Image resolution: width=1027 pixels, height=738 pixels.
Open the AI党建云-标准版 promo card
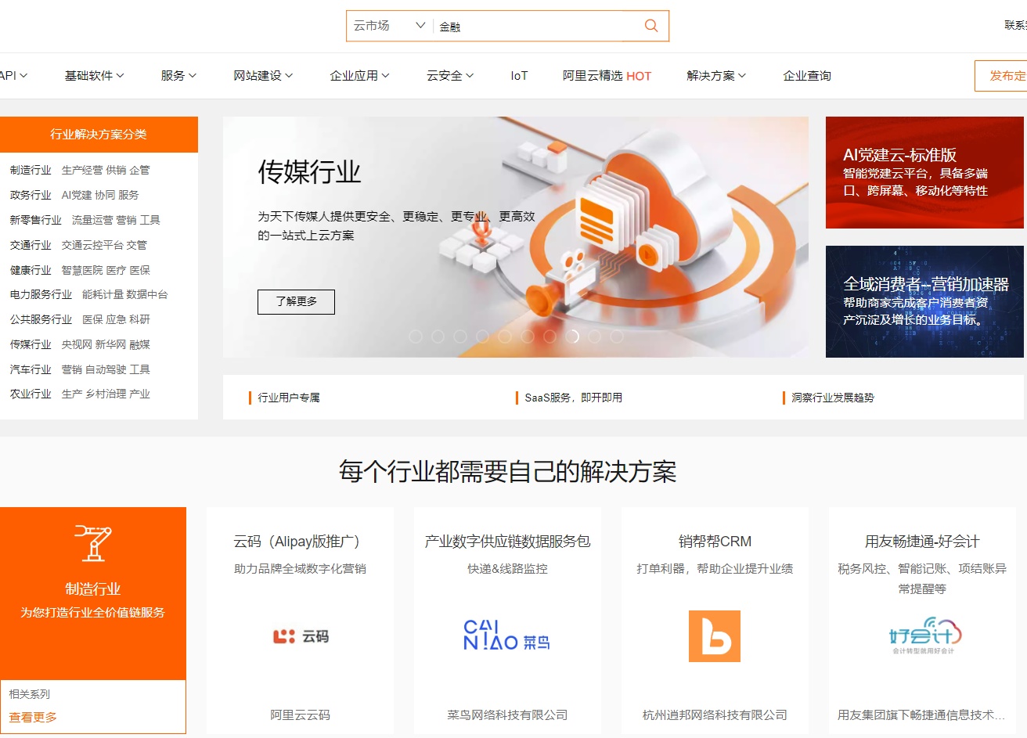tap(924, 172)
